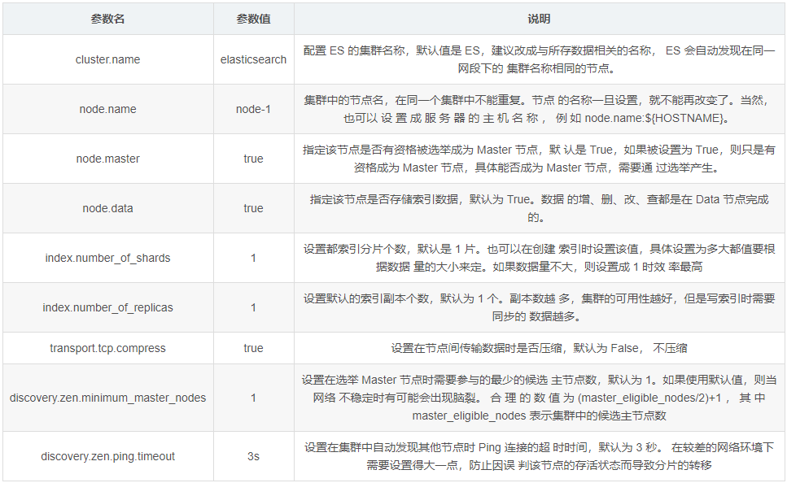The image size is (787, 483).
Task: Click the 参数名 column header
Action: [107, 18]
